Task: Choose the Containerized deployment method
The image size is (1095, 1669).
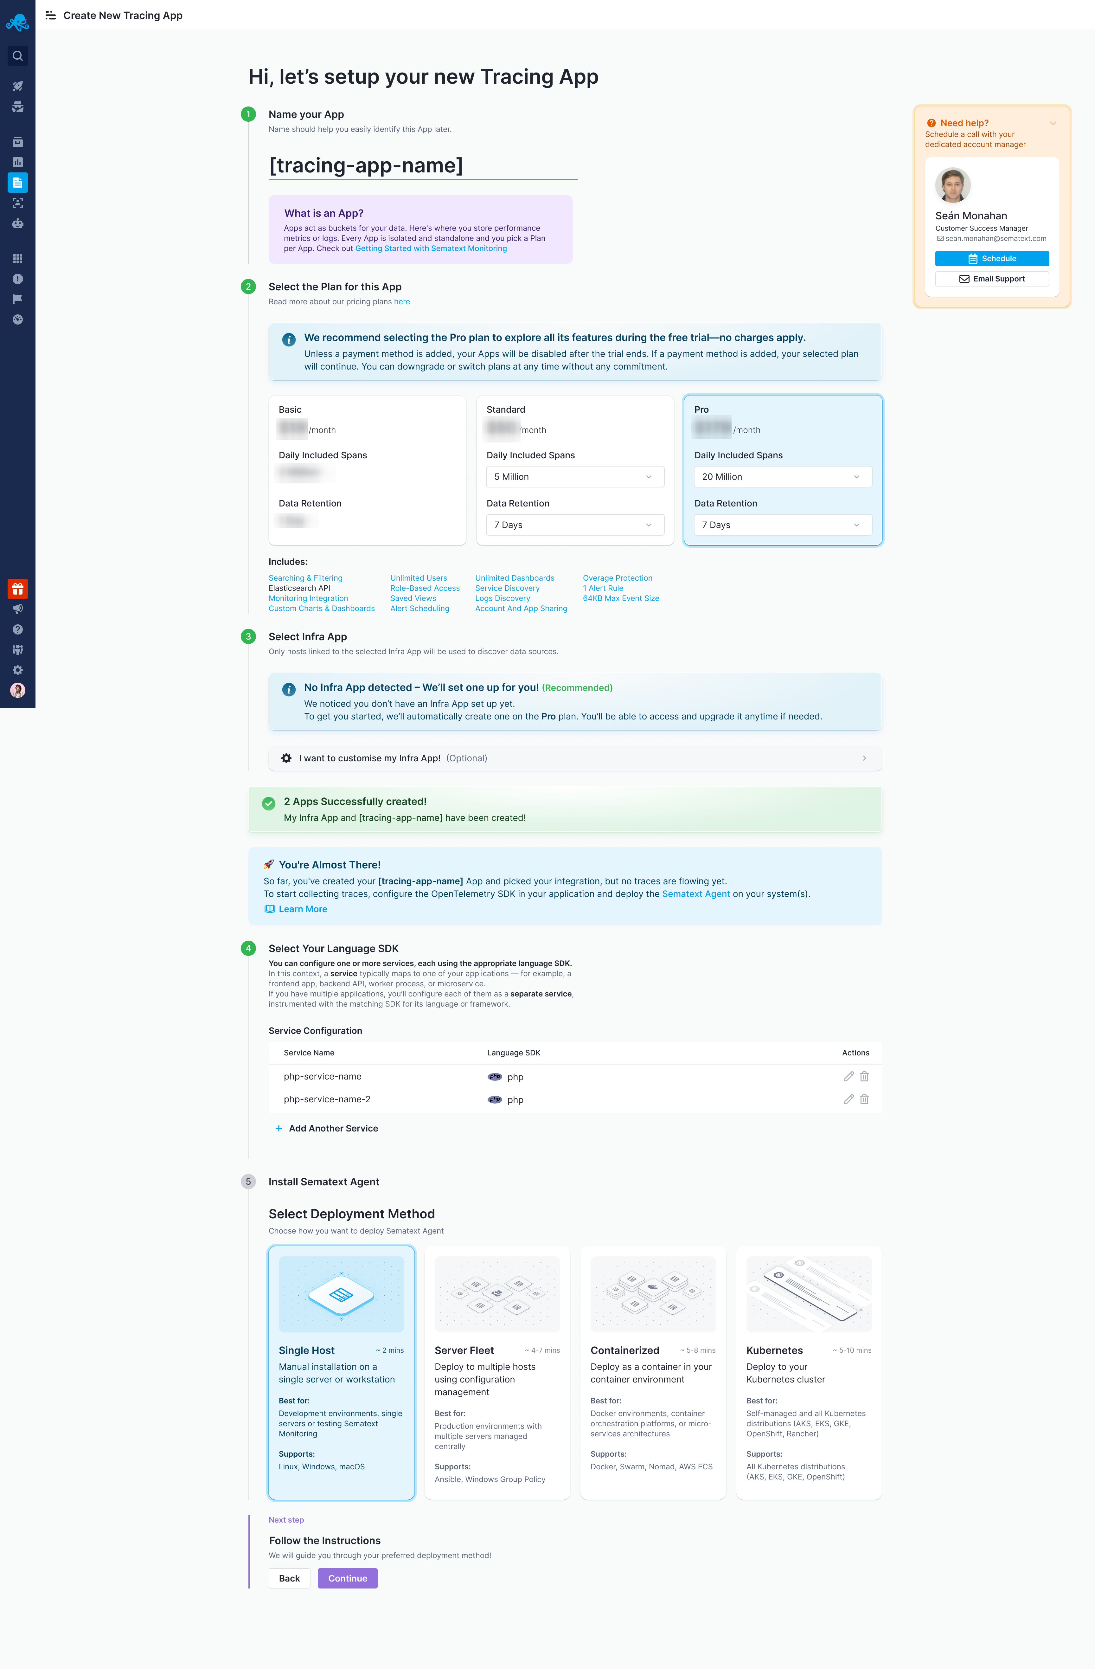Action: point(653,1372)
